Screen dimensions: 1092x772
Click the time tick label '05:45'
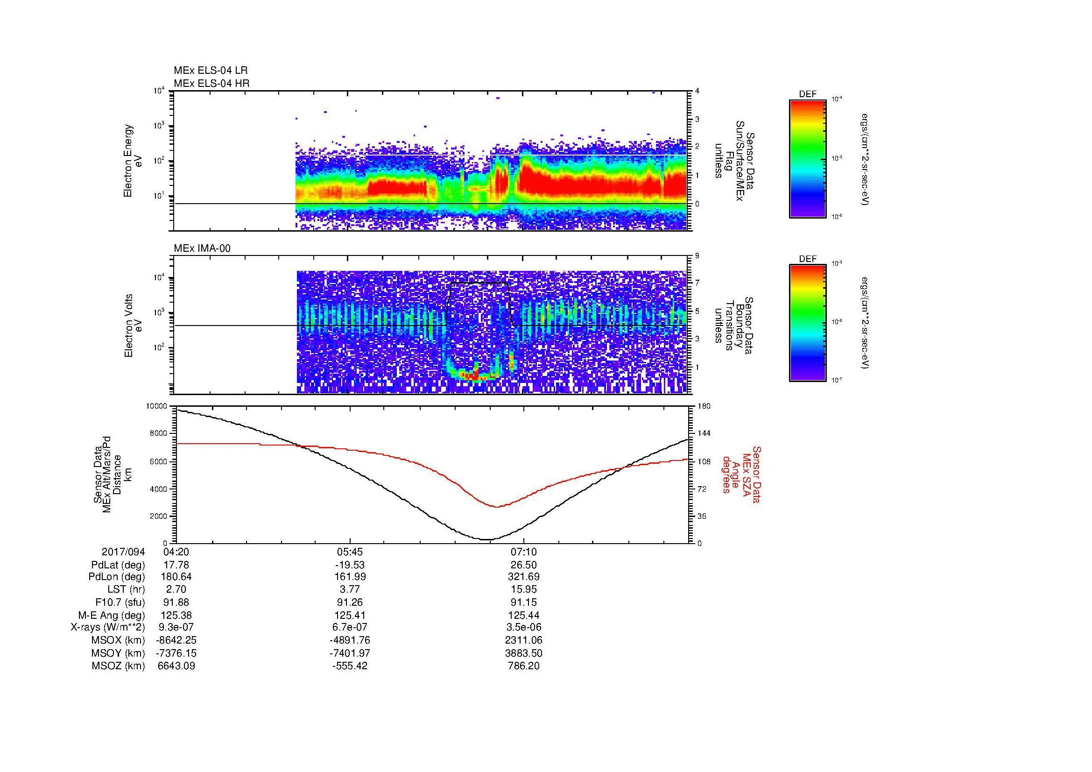point(350,552)
